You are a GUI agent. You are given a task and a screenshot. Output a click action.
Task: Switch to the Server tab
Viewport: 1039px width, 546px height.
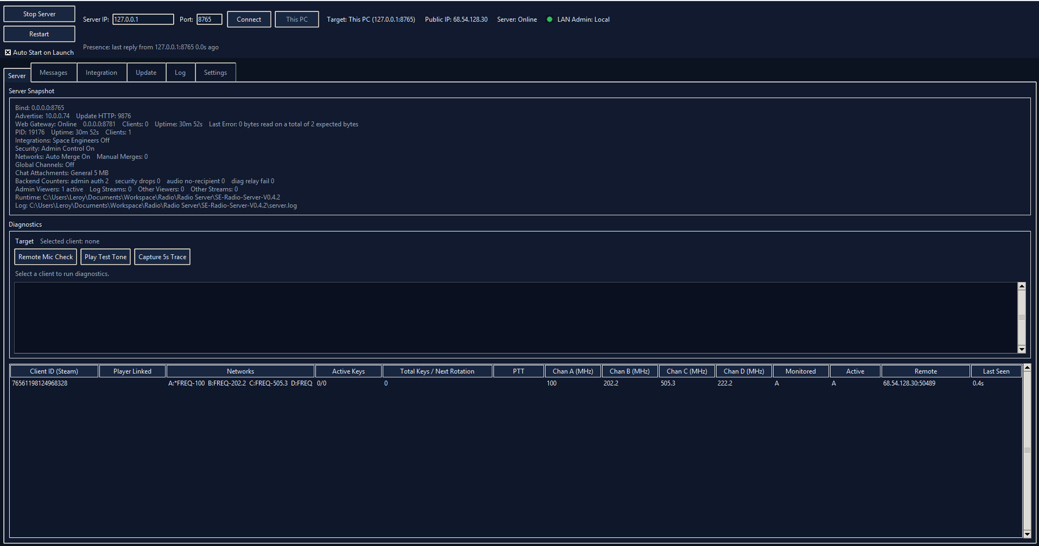17,76
